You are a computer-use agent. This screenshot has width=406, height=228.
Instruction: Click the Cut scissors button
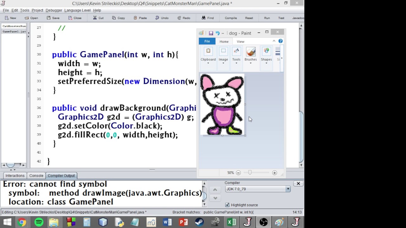pos(98,18)
